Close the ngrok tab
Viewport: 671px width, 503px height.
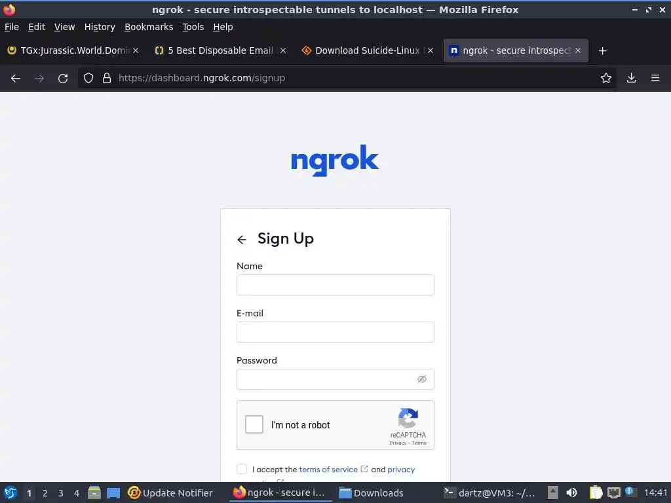[x=578, y=50]
